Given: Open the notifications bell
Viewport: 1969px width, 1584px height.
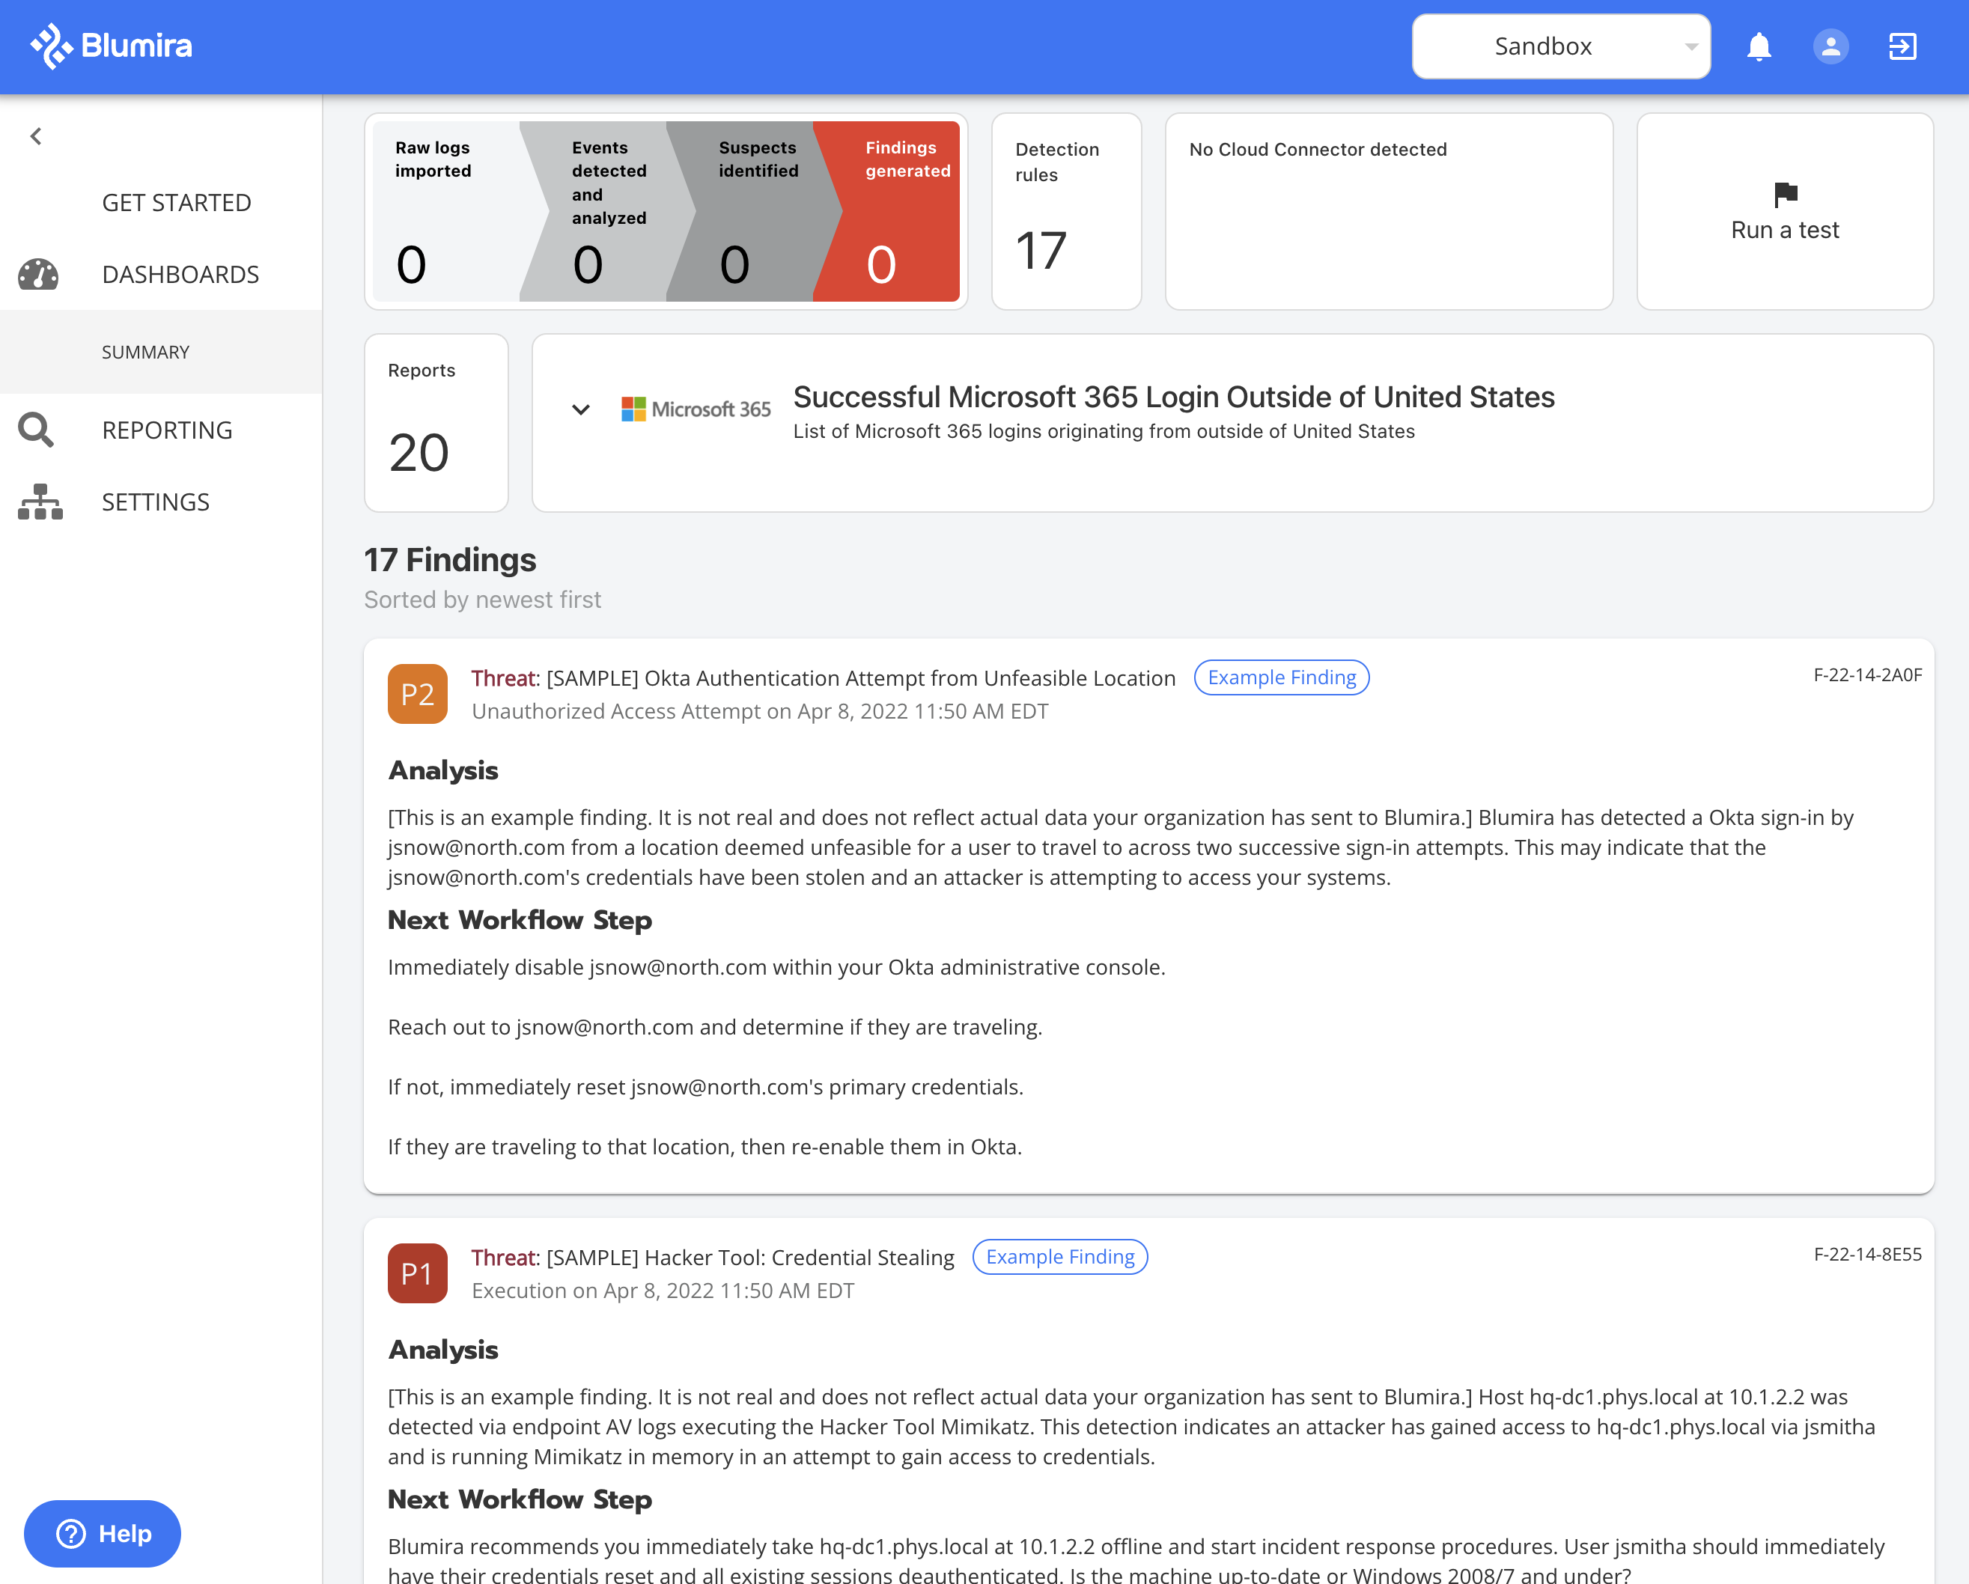Looking at the screenshot, I should coord(1759,46).
